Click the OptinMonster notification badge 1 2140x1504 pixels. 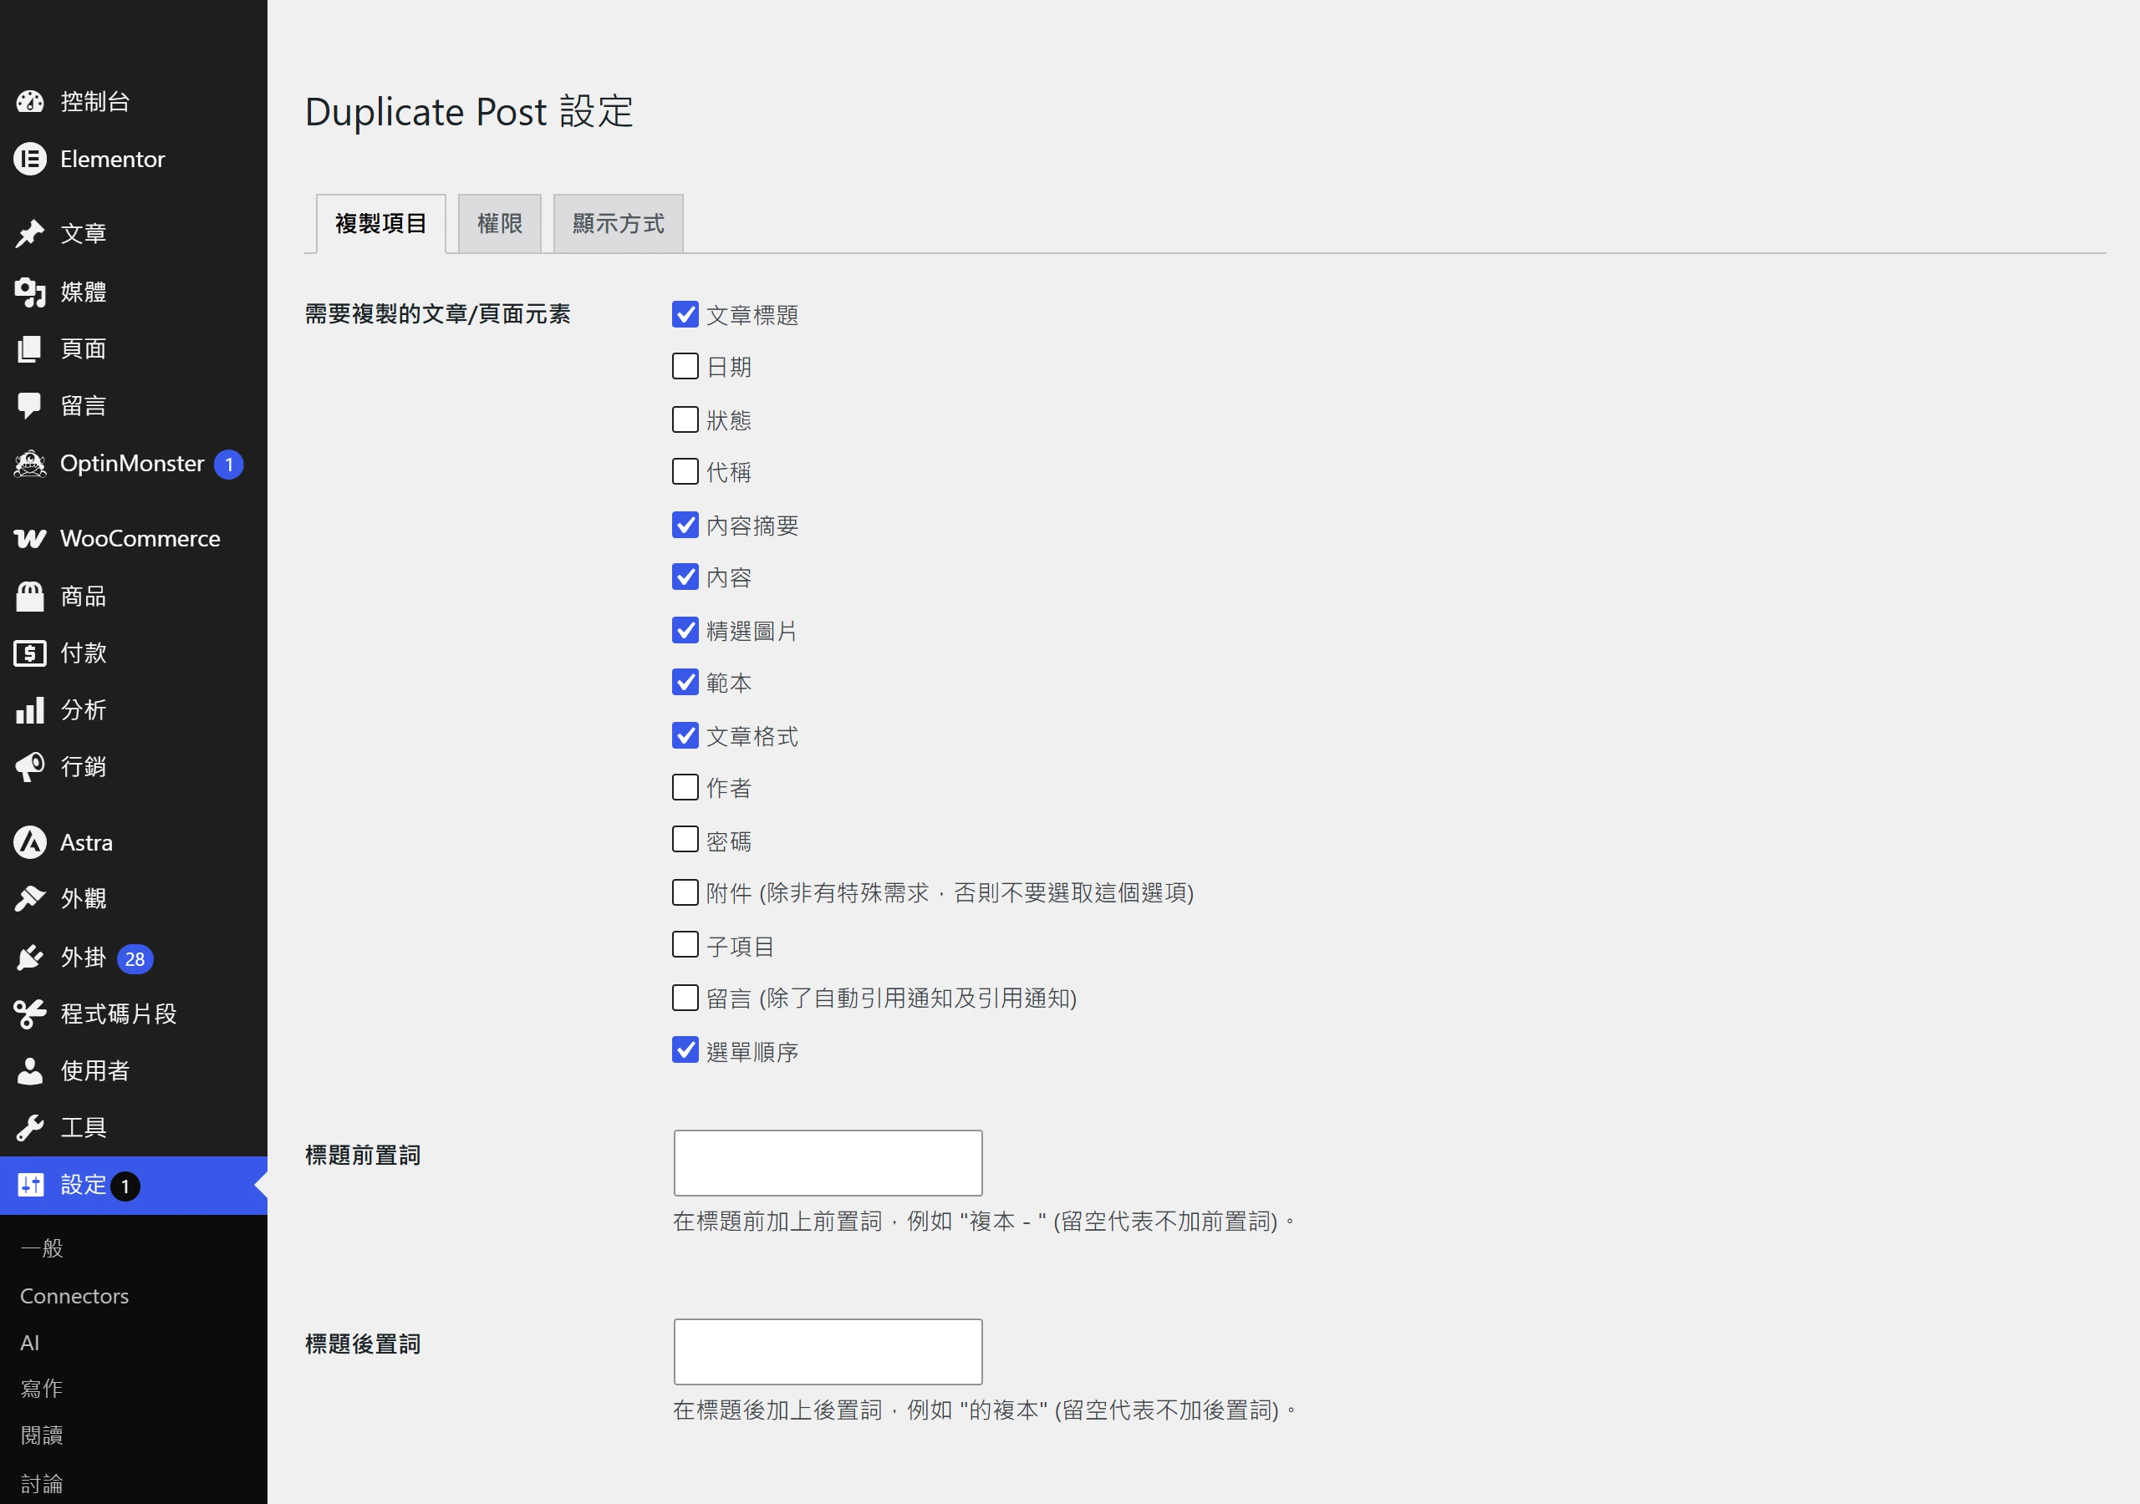pyautogui.click(x=228, y=464)
